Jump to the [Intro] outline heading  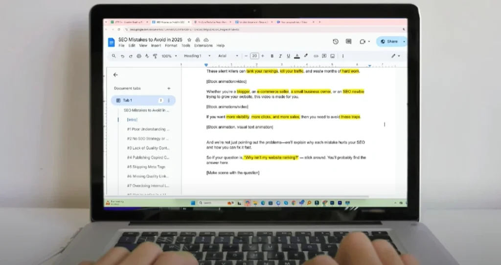pos(132,120)
